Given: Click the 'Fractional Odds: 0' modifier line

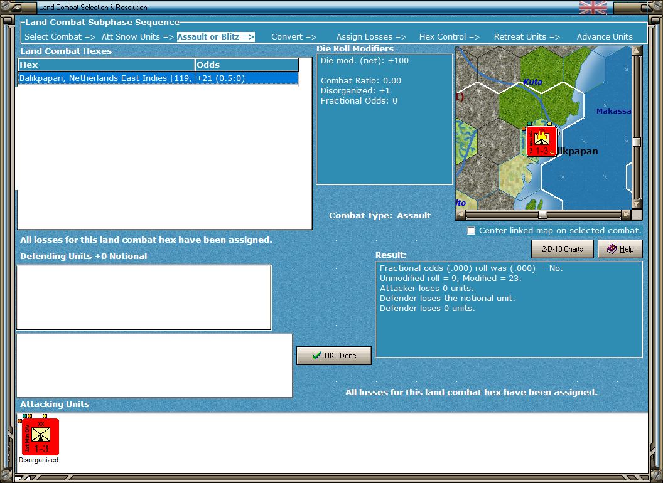Looking at the screenshot, I should click(x=359, y=101).
